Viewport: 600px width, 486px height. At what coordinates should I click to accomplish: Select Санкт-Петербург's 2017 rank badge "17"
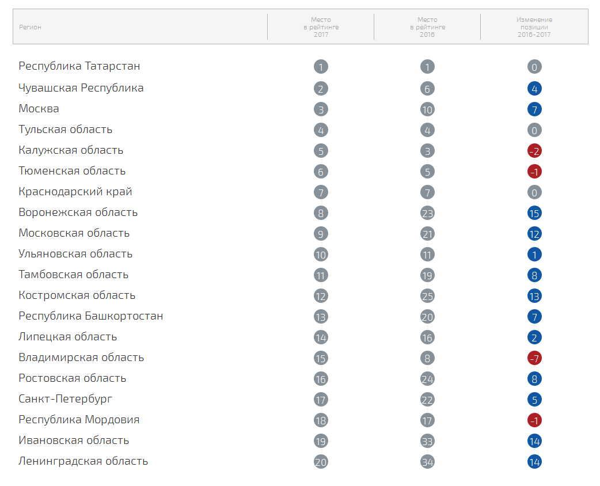321,400
